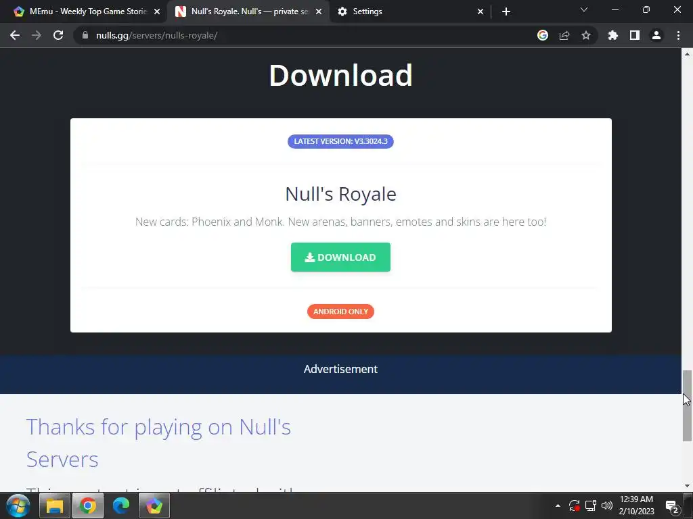Share this page using share icon
The height and width of the screenshot is (519, 693).
coord(564,35)
